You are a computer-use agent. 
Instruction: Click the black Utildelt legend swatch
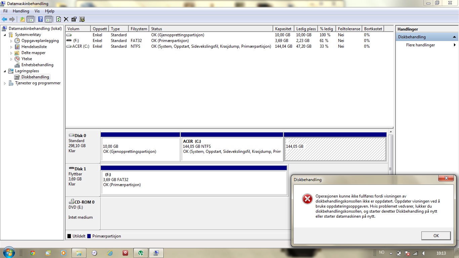click(x=69, y=236)
